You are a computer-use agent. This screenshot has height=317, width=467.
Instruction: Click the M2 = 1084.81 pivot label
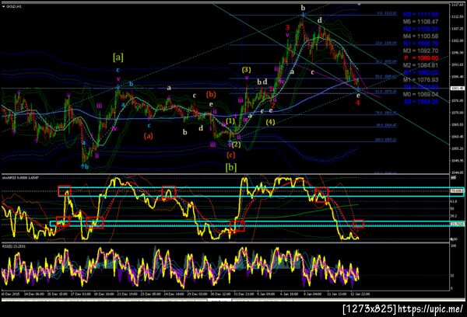(x=420, y=65)
